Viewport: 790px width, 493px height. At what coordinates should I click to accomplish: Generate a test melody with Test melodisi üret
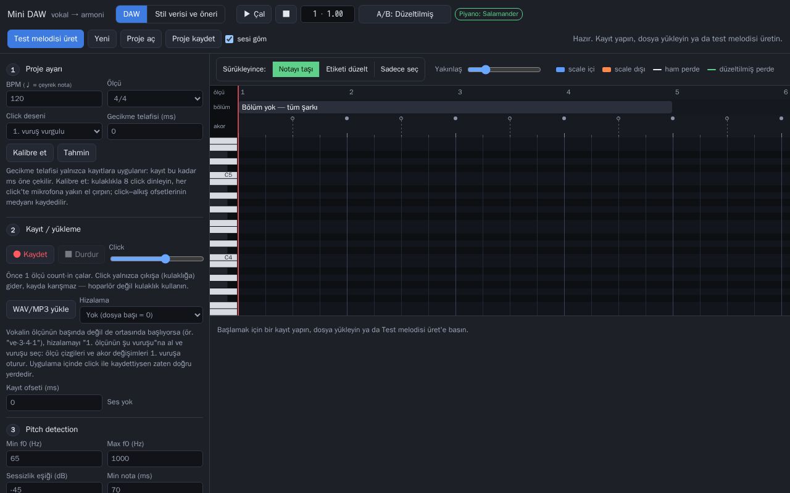[46, 39]
